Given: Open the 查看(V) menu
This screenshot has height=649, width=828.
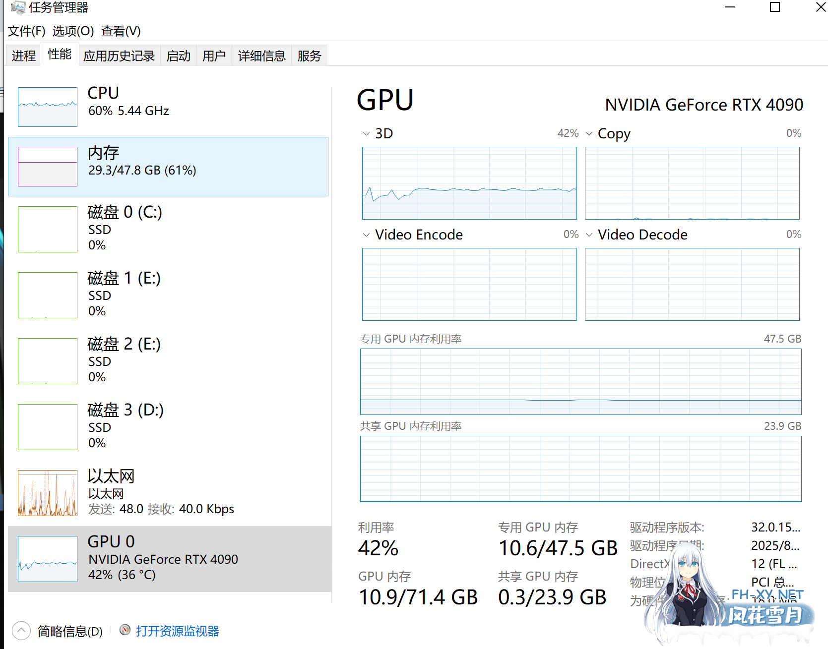Looking at the screenshot, I should pos(120,31).
